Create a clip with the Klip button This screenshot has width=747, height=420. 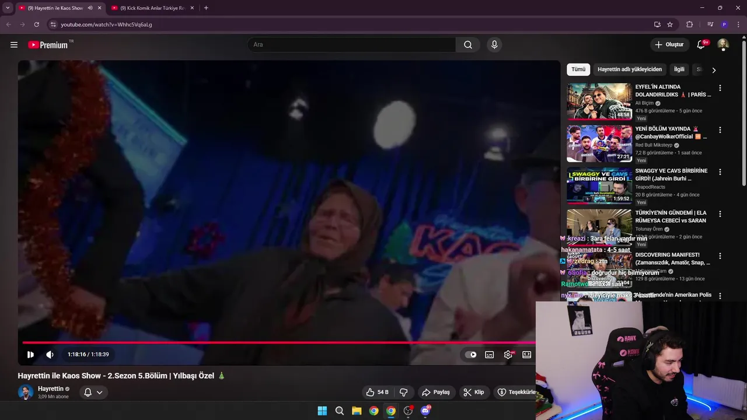474,392
